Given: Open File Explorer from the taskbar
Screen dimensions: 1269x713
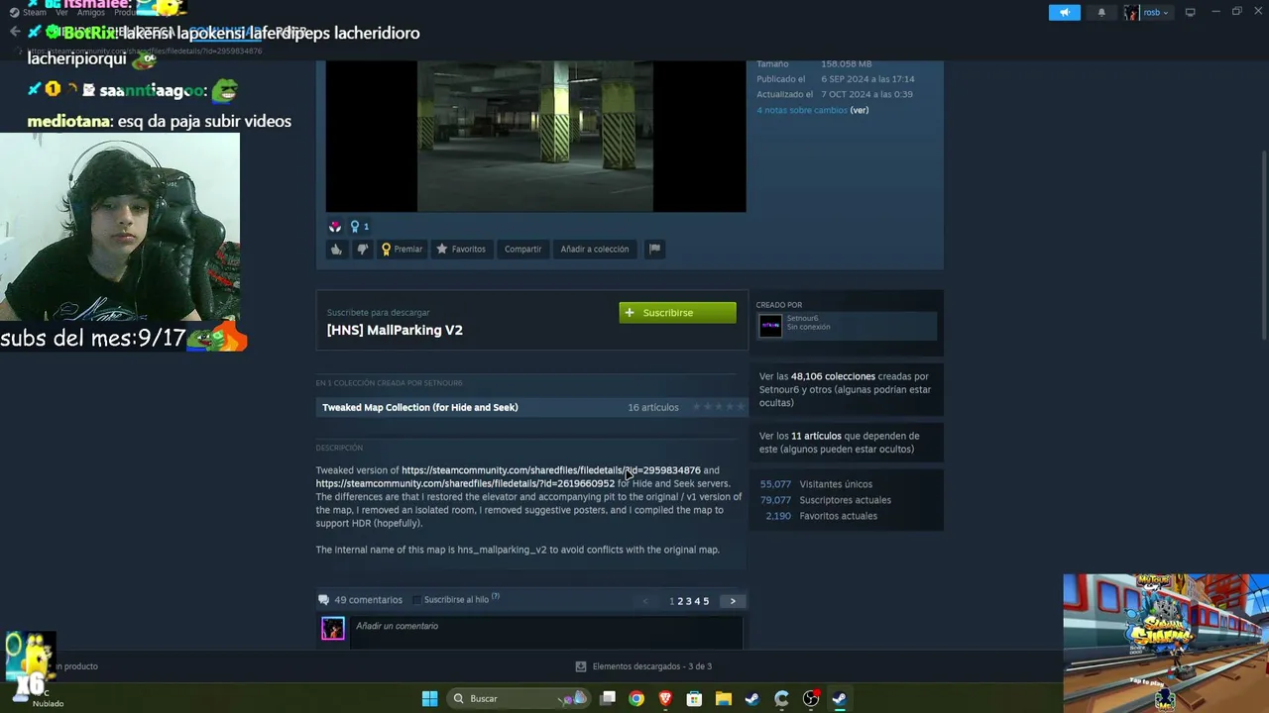Looking at the screenshot, I should point(724,699).
